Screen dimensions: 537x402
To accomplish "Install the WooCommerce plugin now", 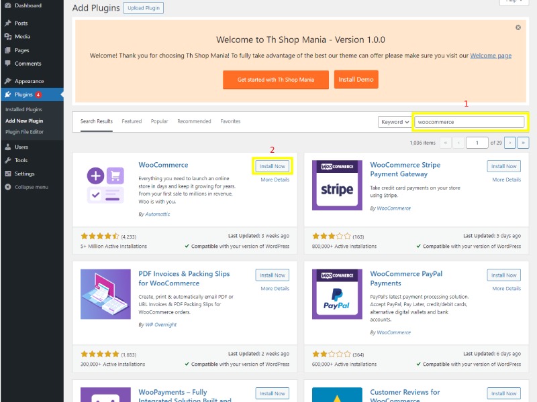I will coord(273,166).
